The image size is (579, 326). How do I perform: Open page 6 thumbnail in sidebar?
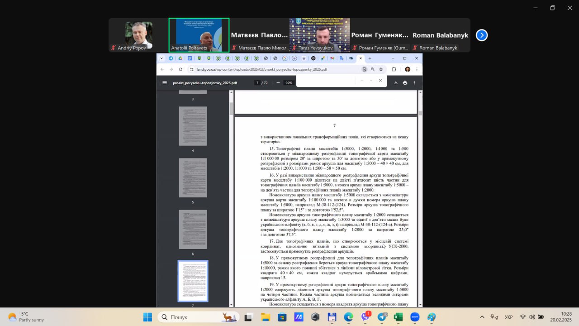coord(193,229)
